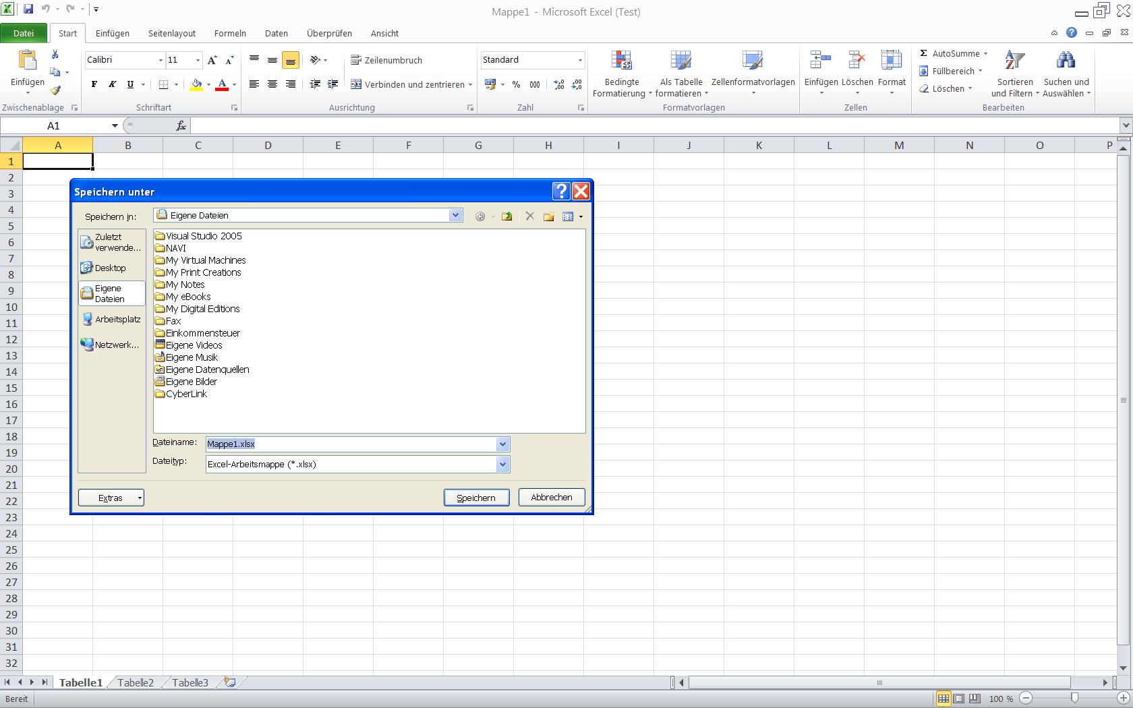Click the Speichern button
Screen dimensions: 1133x708
pos(476,498)
